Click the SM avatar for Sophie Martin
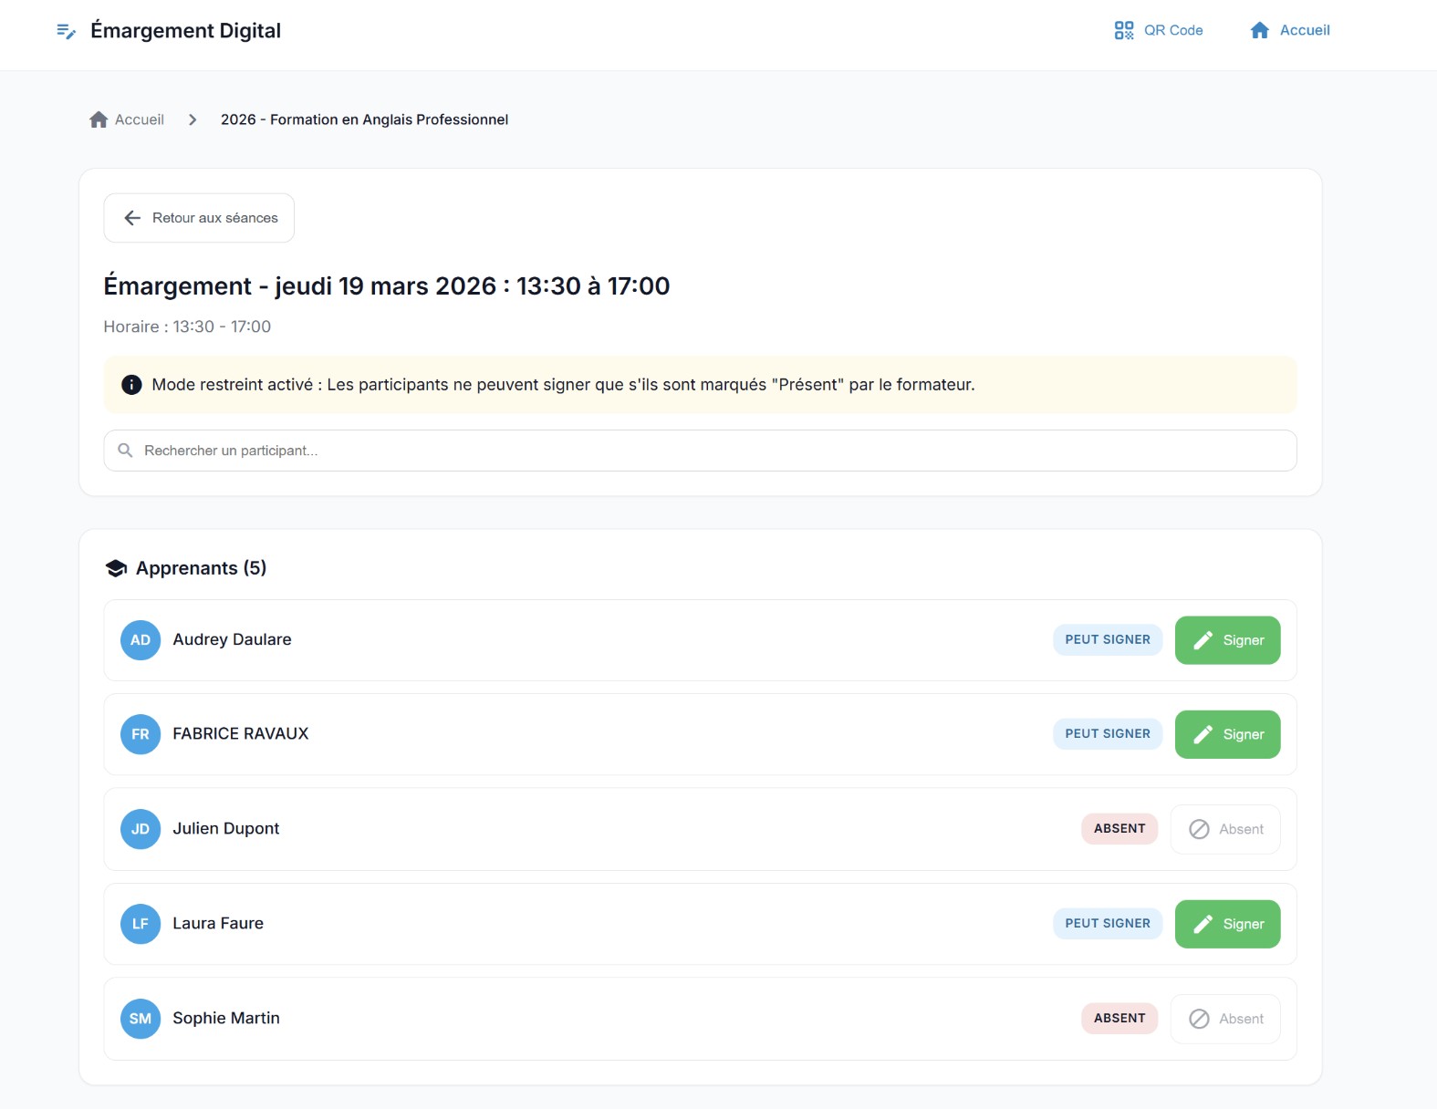 pyautogui.click(x=141, y=1019)
